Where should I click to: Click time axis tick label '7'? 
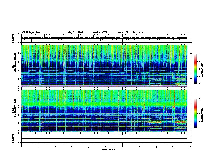click(139, 147)
